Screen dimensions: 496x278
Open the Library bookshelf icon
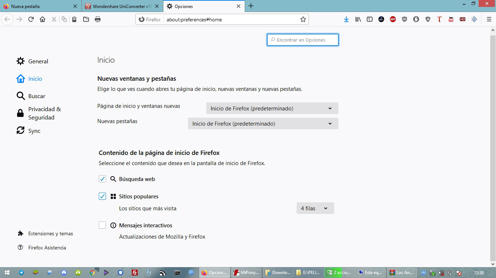pyautogui.click(x=358, y=19)
